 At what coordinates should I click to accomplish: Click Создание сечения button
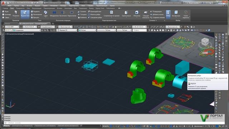tap(157, 18)
